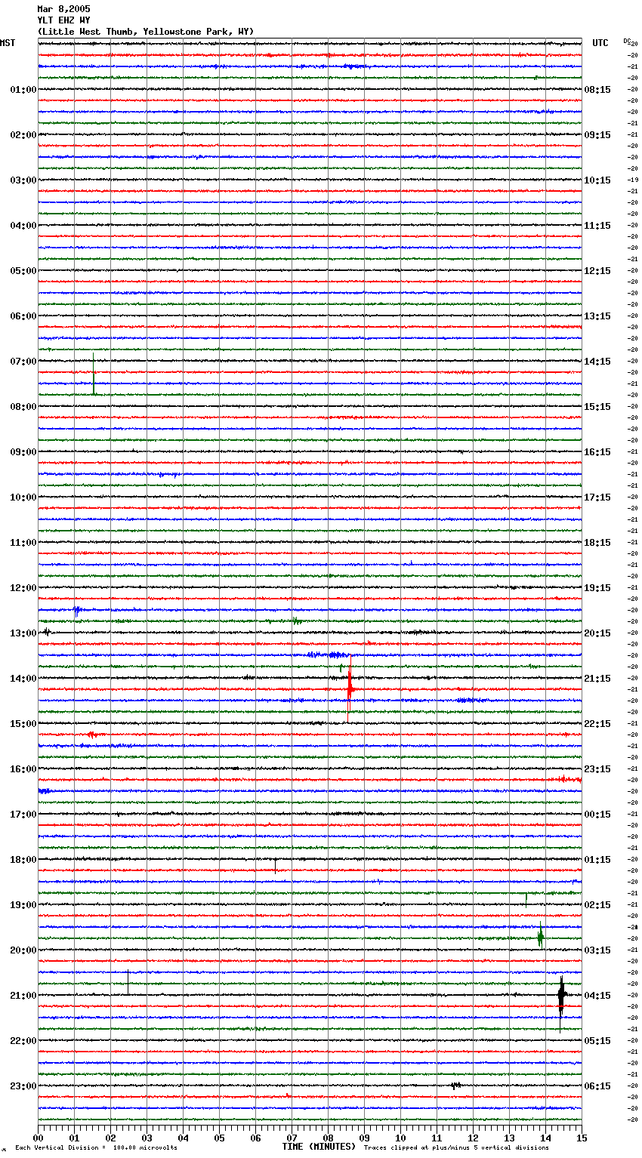Click the '06:15' UTC row label
Screen dimensions: 642x1158
(597, 1086)
